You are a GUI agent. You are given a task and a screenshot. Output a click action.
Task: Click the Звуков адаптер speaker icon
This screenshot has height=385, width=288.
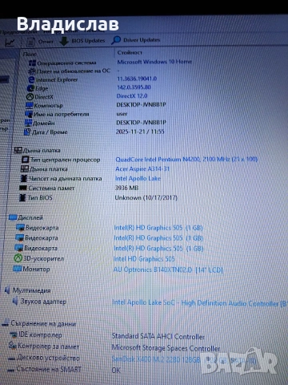pos(15,302)
